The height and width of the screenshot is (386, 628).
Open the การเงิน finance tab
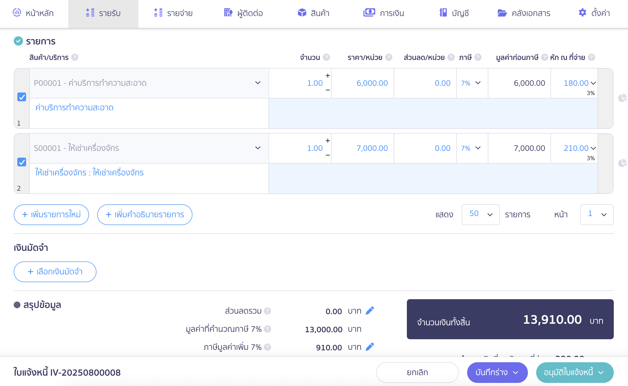(384, 13)
